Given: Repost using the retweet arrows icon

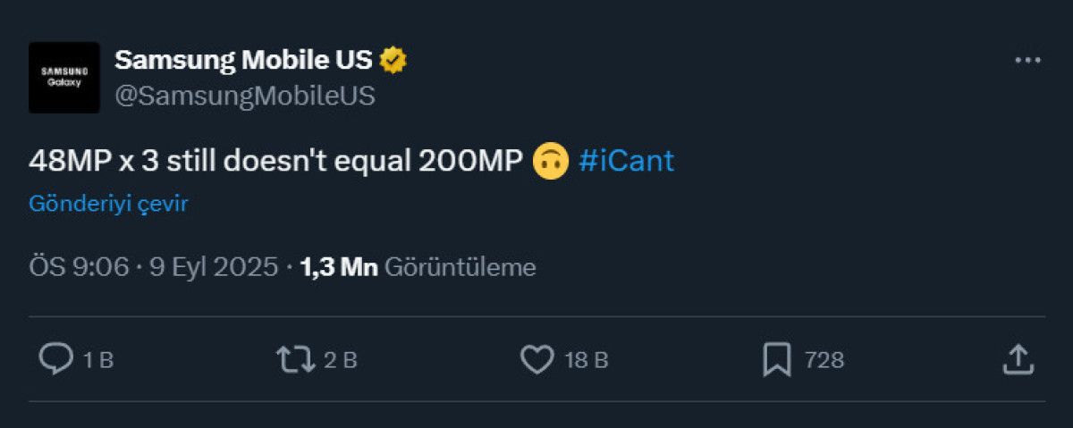Looking at the screenshot, I should tap(294, 359).
